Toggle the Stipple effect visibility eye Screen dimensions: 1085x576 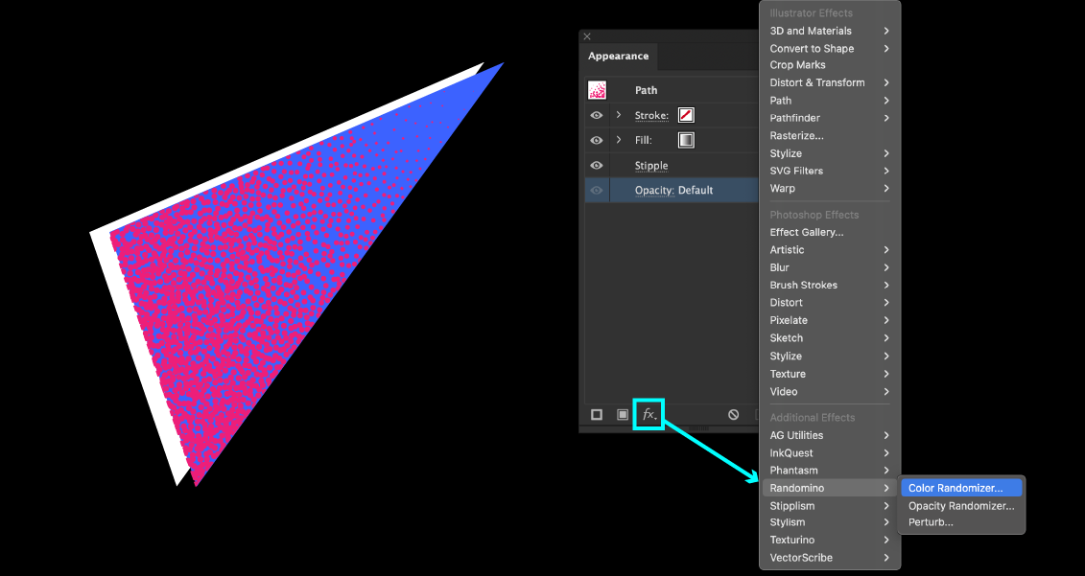[x=597, y=166]
